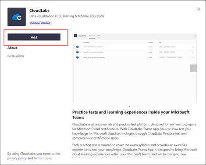Screen dimensions: 206x165
Task: Click the refresh icon in preview header
Action: point(195,36)
